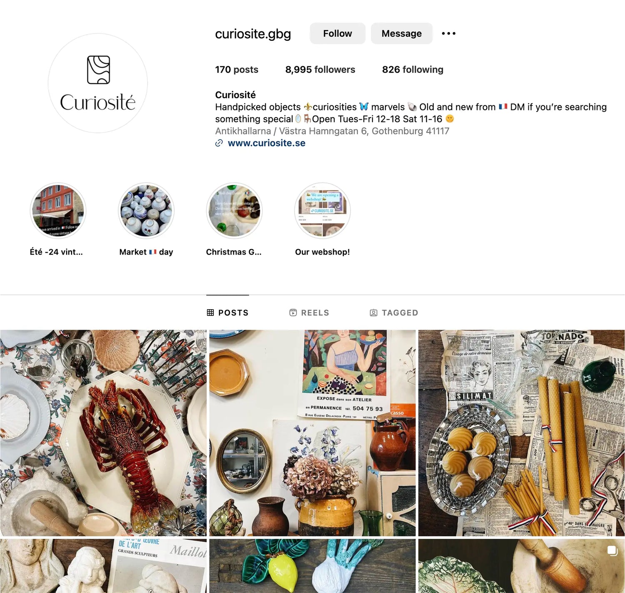Viewport: 625px width, 593px height.
Task: Click the Tagged tab icon
Action: tap(374, 313)
